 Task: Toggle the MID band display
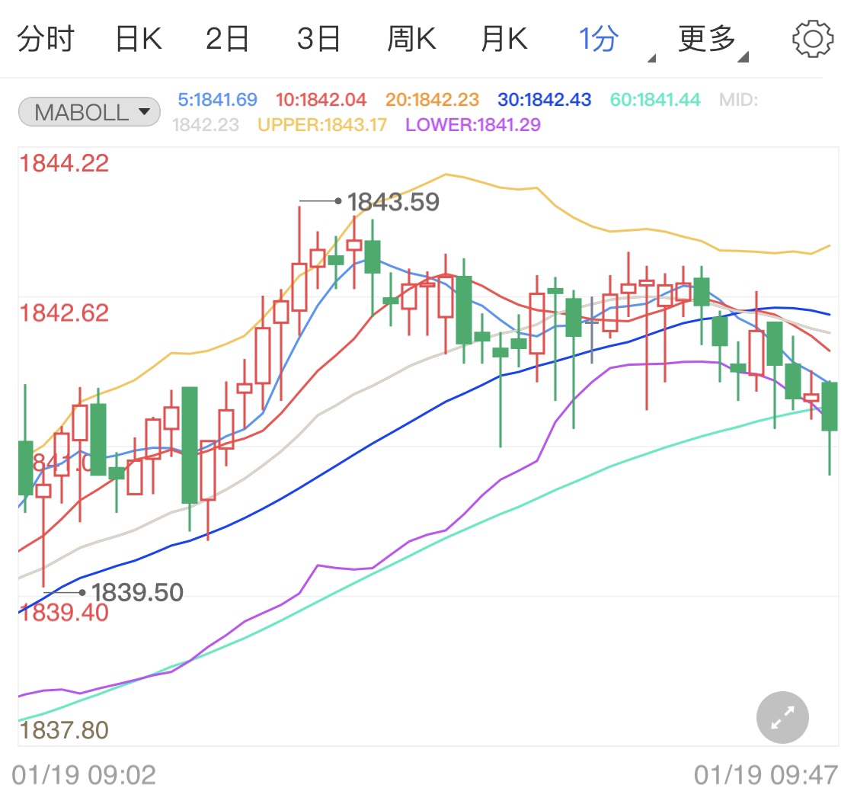pyautogui.click(x=737, y=99)
